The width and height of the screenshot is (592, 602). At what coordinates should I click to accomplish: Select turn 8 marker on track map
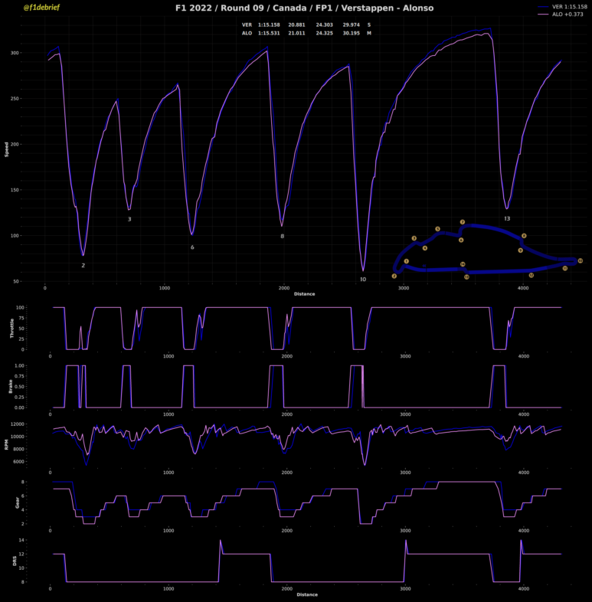(x=524, y=236)
